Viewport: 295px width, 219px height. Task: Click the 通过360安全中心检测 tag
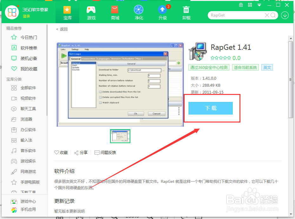coord(209,67)
